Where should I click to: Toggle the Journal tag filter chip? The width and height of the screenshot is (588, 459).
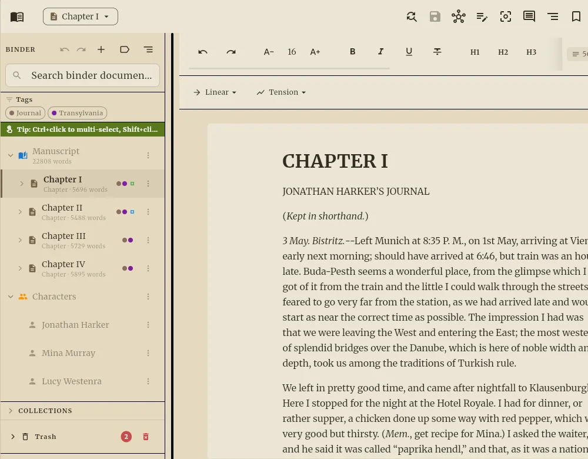click(x=25, y=113)
